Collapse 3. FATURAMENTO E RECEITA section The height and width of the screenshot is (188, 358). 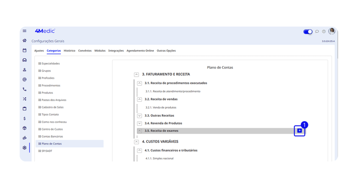137,75
